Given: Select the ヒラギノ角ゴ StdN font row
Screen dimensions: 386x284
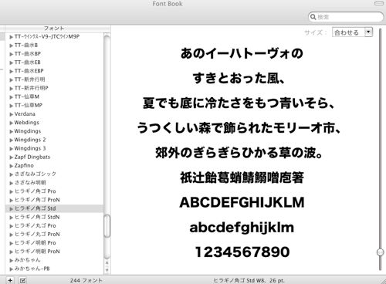Looking at the screenshot, I should coord(54,217).
